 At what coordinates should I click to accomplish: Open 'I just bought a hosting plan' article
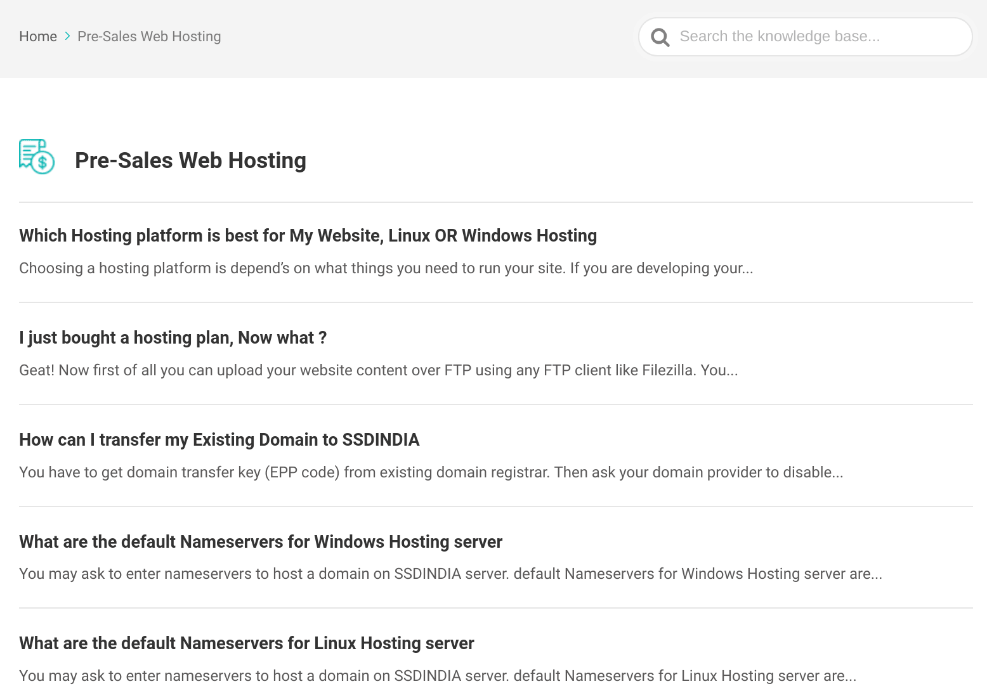click(x=173, y=338)
